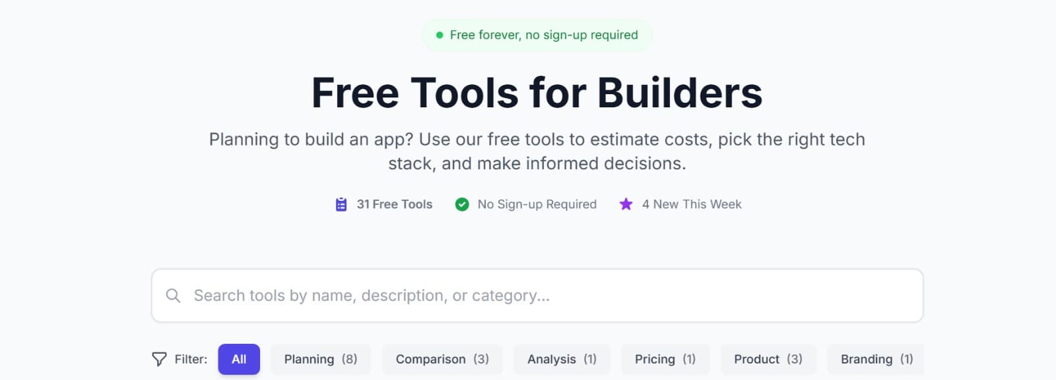Image resolution: width=1056 pixels, height=380 pixels.
Task: Click the No Sign-up Required label
Action: (537, 204)
